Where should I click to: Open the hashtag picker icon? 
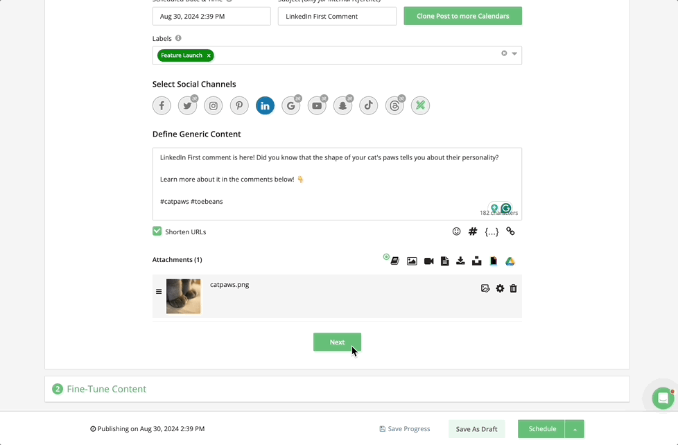pyautogui.click(x=473, y=232)
